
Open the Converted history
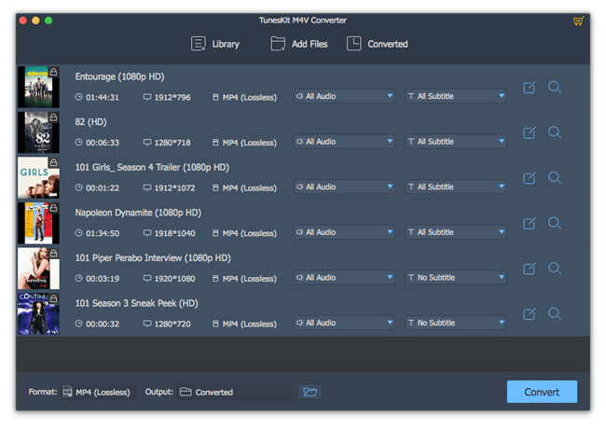point(378,44)
